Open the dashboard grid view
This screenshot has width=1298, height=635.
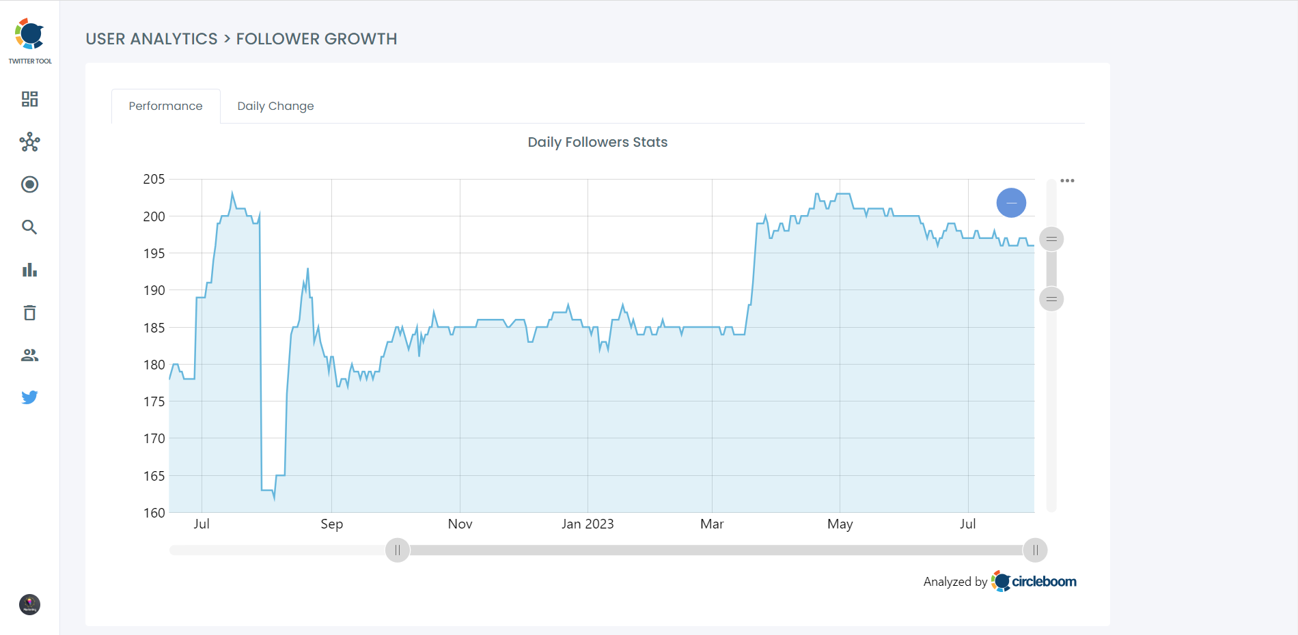[x=29, y=99]
